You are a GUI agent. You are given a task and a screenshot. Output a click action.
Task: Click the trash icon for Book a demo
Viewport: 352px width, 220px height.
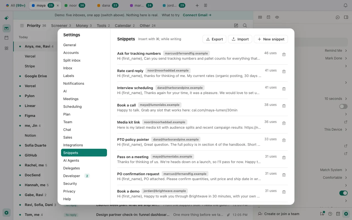pyautogui.click(x=284, y=192)
